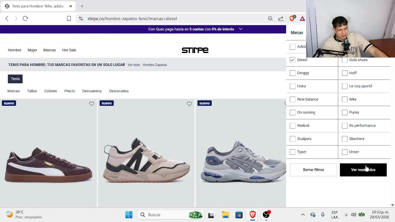Check the Hoka brand checkbox
Screen dimensions: 395x222
pos(293,86)
